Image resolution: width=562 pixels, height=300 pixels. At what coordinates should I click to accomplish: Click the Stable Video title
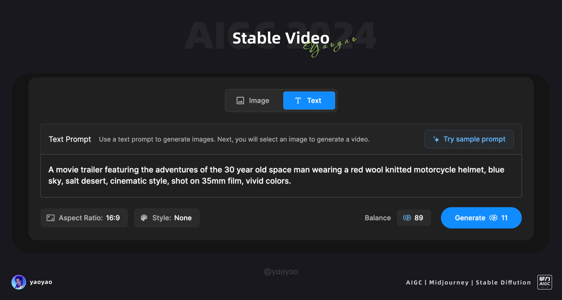click(x=281, y=38)
